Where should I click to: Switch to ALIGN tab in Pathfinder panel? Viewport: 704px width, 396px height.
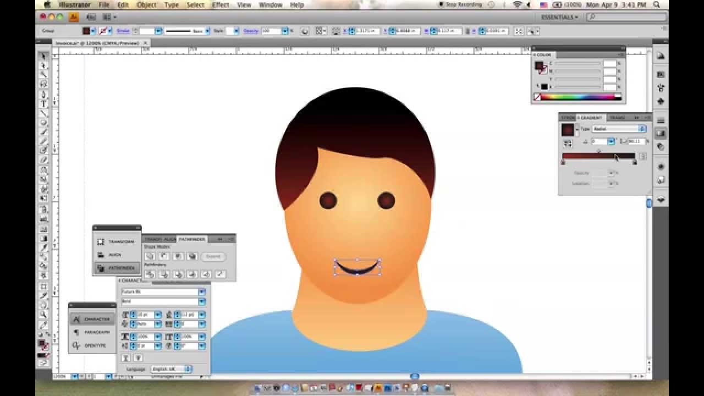coord(170,239)
